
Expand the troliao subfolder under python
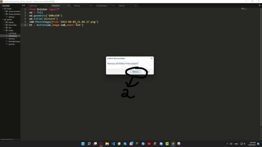click(4, 31)
